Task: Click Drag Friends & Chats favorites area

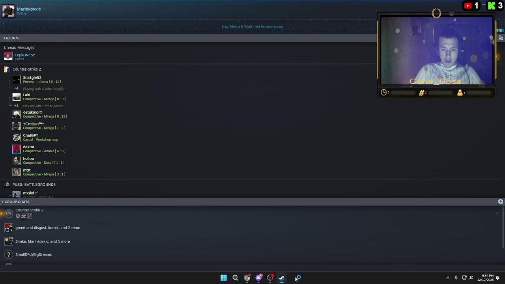Action: pos(252,26)
